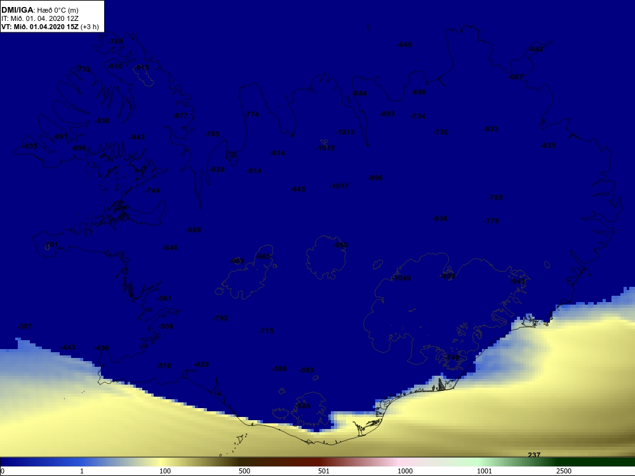
Task: Click the -884 map value
Action: [x=359, y=93]
